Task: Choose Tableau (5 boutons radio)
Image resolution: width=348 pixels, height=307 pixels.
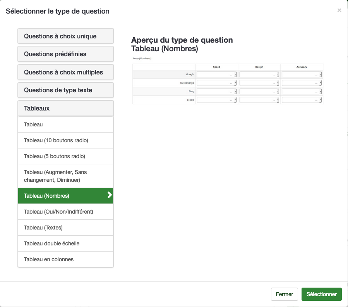Action: point(65,156)
